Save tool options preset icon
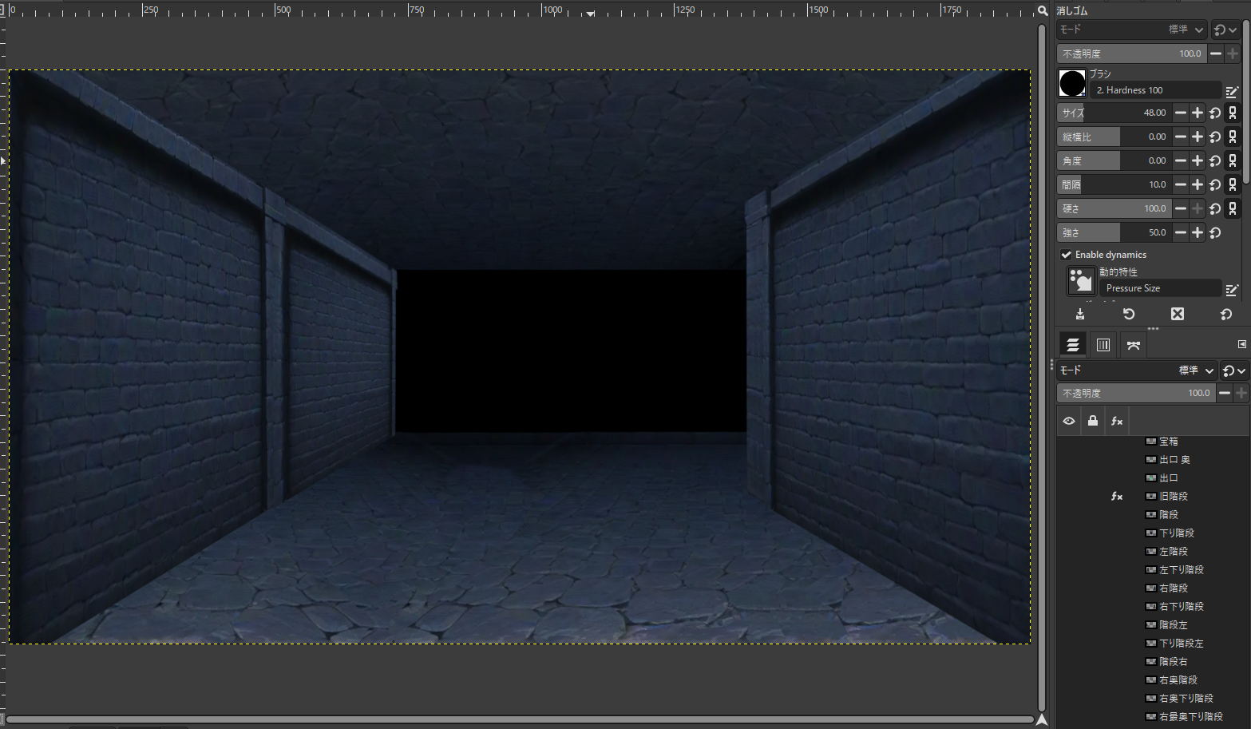 point(1080,314)
